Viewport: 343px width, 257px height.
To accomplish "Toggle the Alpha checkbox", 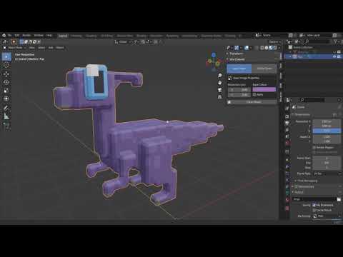I will point(254,95).
